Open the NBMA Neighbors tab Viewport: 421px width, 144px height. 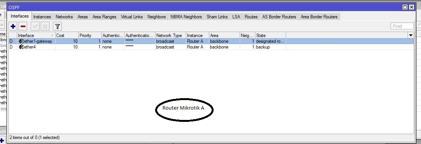[x=186, y=17]
